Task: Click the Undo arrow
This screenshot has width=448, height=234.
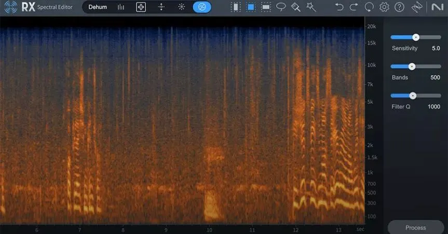Action: [339, 7]
